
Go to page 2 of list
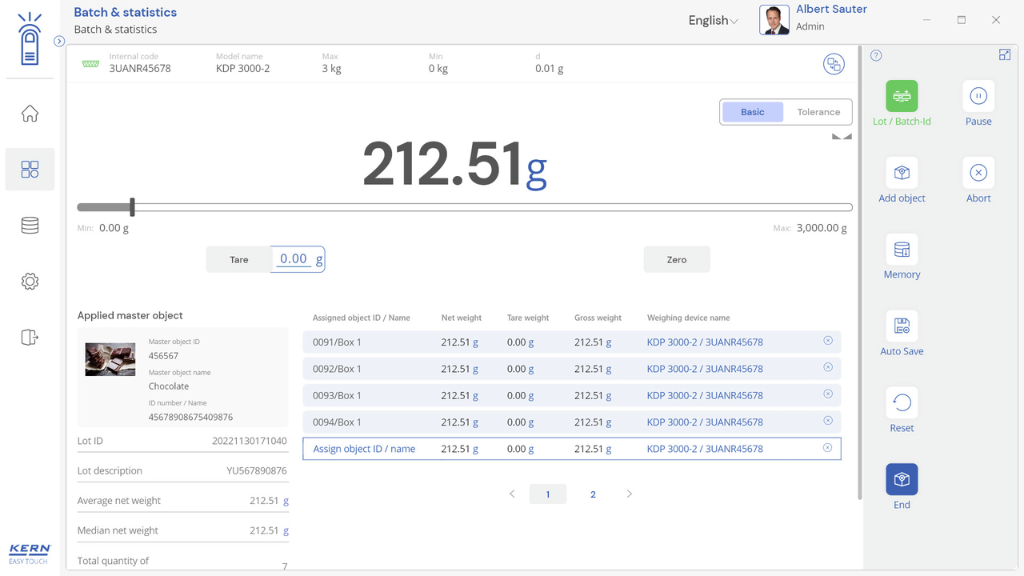pos(593,494)
